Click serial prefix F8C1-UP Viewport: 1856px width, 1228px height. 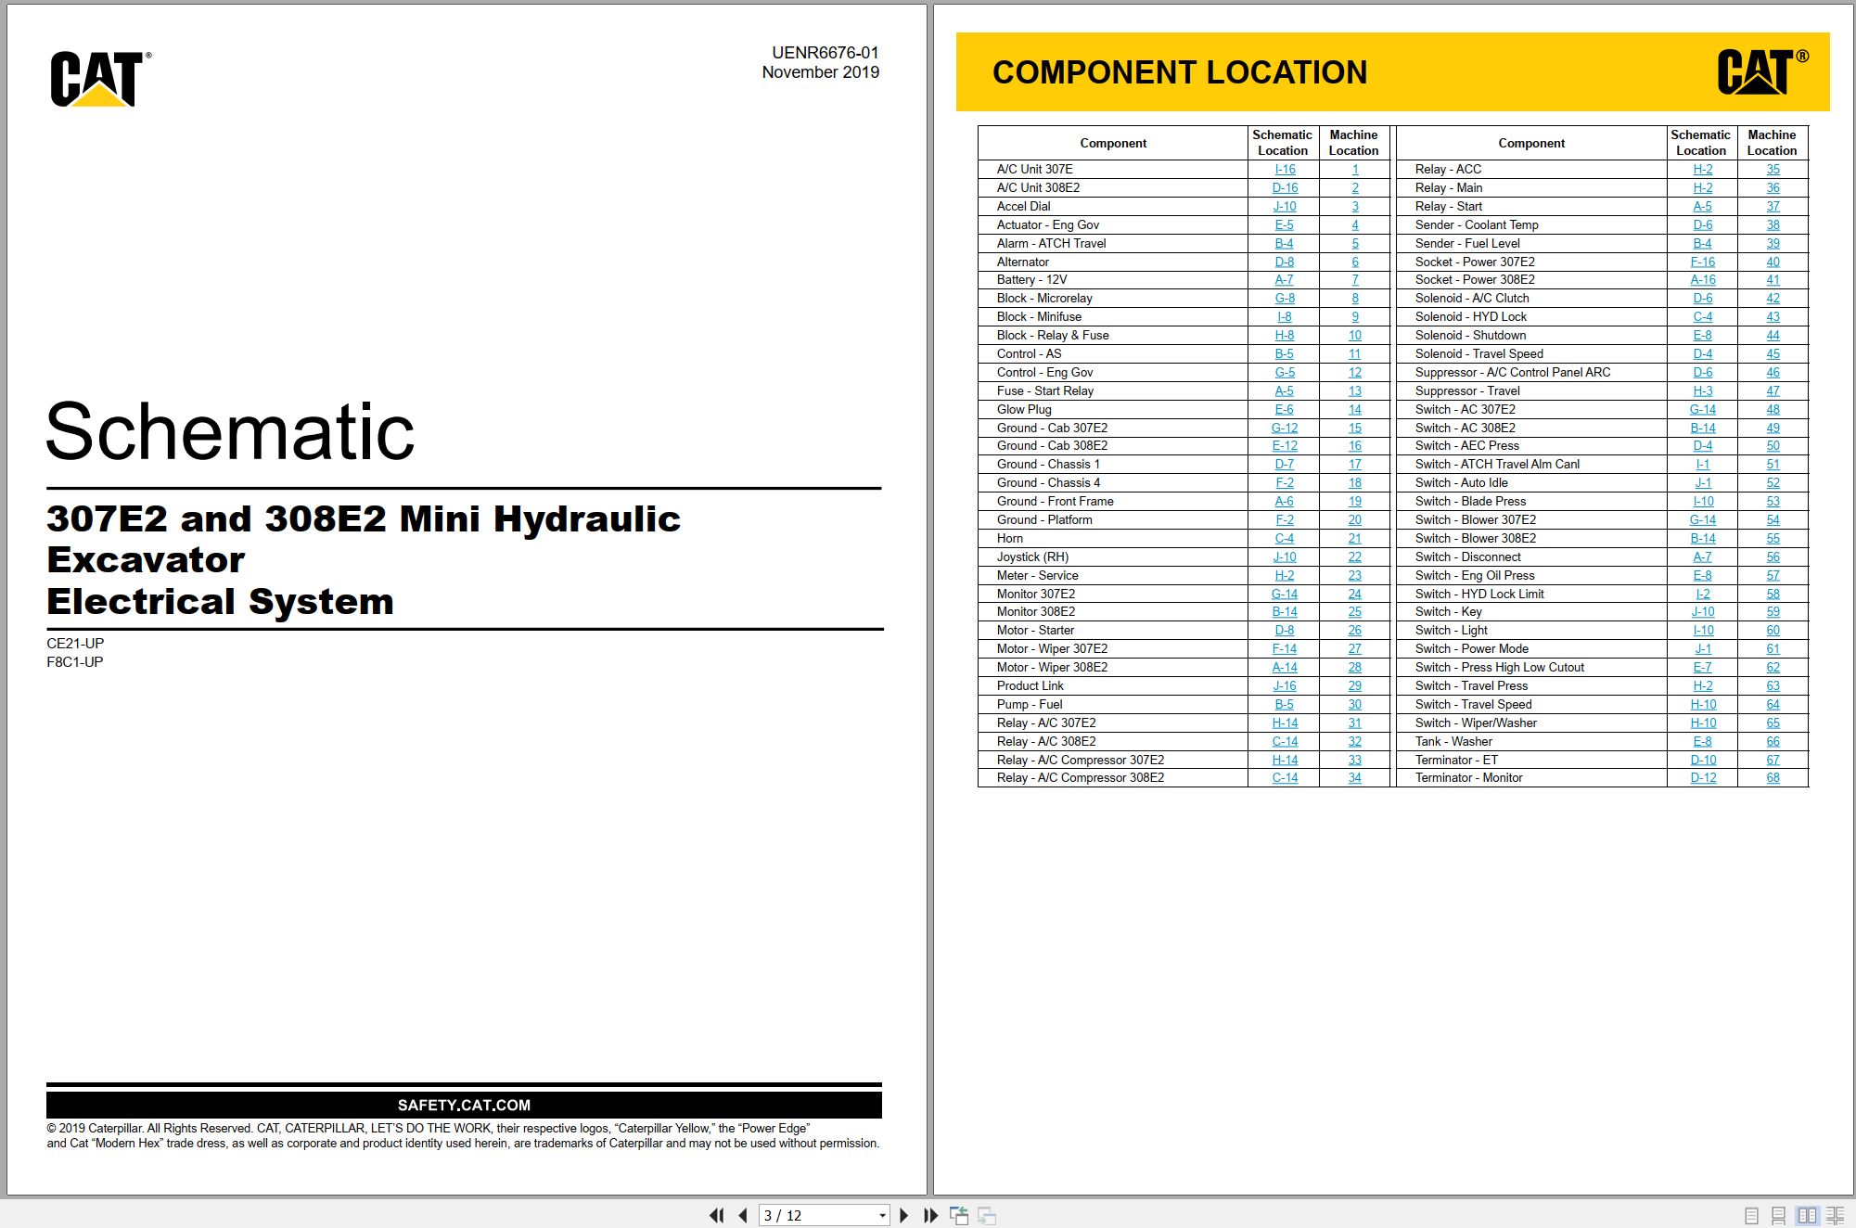(x=75, y=661)
